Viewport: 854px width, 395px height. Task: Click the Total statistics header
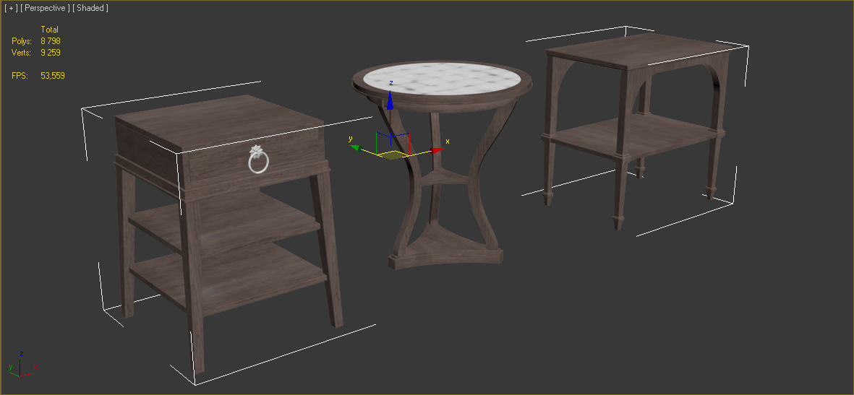pos(50,30)
